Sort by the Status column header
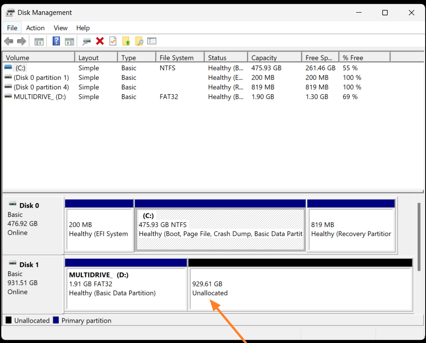Viewport: 426px width, 343px height. pyautogui.click(x=226, y=58)
